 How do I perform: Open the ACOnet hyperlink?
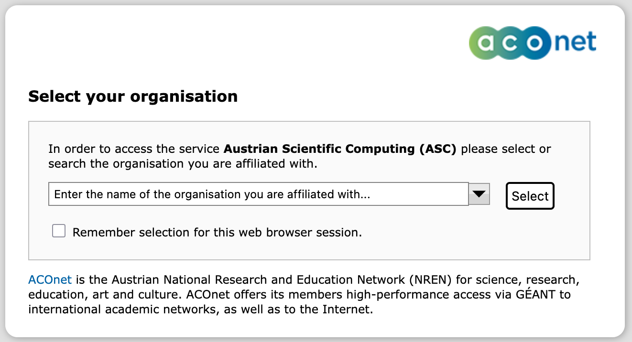pos(50,279)
